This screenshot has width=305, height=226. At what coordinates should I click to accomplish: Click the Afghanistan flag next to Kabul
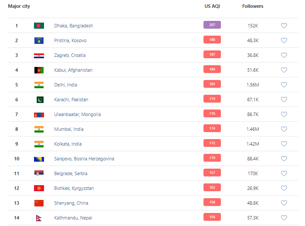[x=39, y=70]
